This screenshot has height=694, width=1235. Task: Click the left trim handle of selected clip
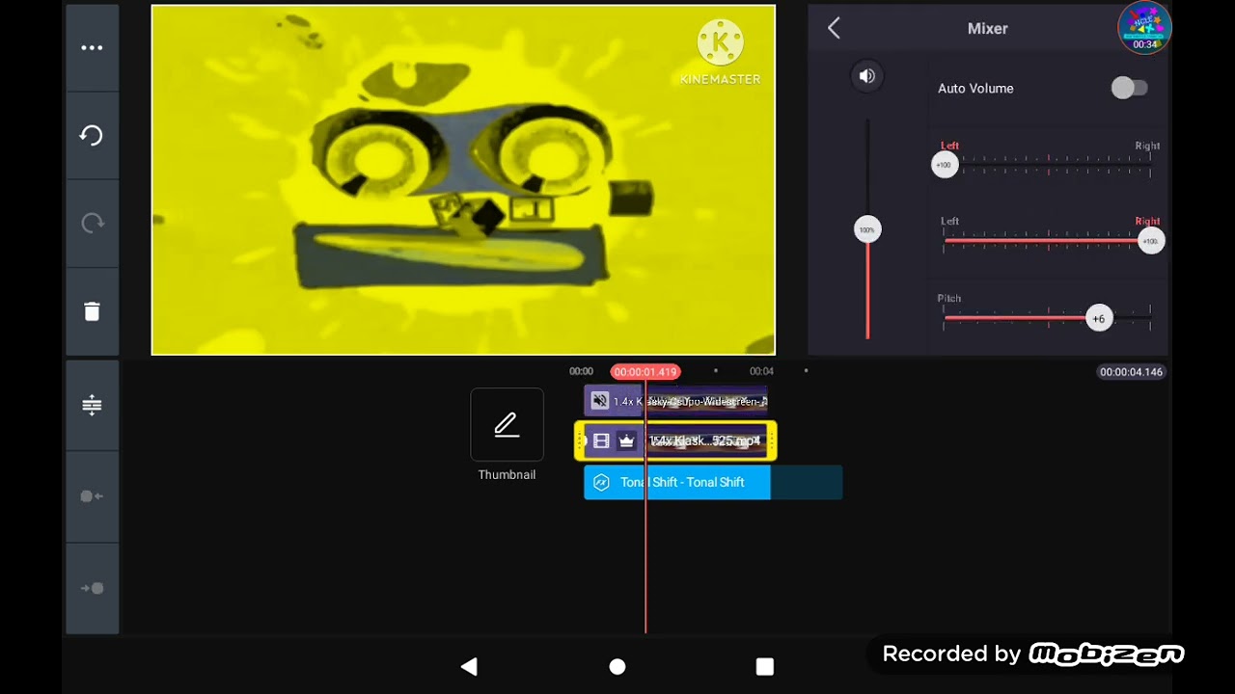pos(580,440)
